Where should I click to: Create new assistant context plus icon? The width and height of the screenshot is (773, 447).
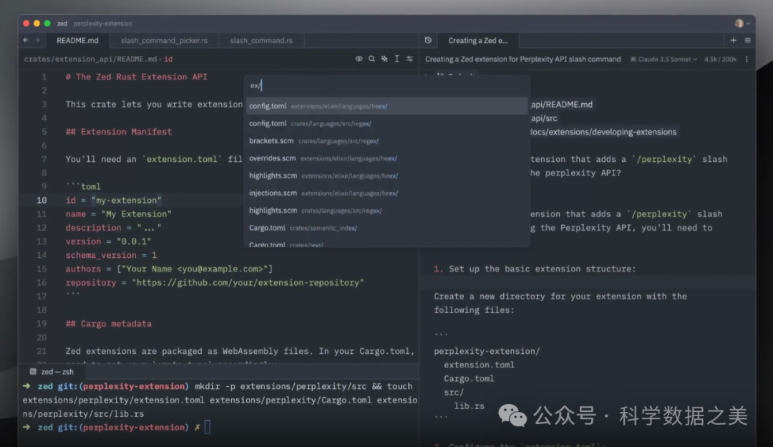click(734, 40)
